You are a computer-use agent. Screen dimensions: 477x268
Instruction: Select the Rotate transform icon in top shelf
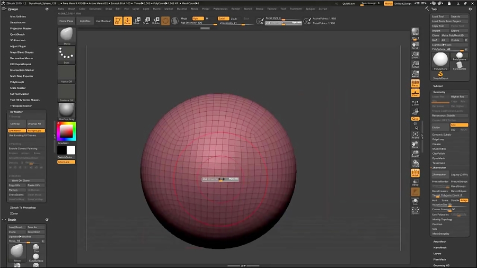click(156, 21)
